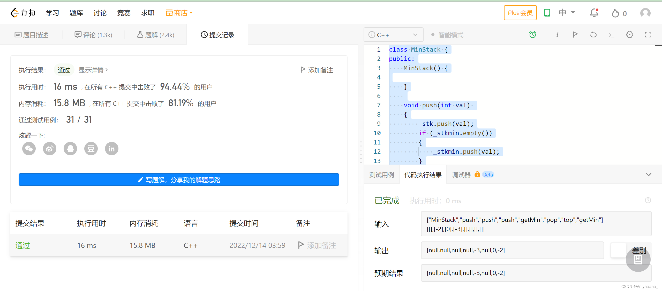Click the 提交时间 column header
Screen dimensions: 662x291
(244, 223)
